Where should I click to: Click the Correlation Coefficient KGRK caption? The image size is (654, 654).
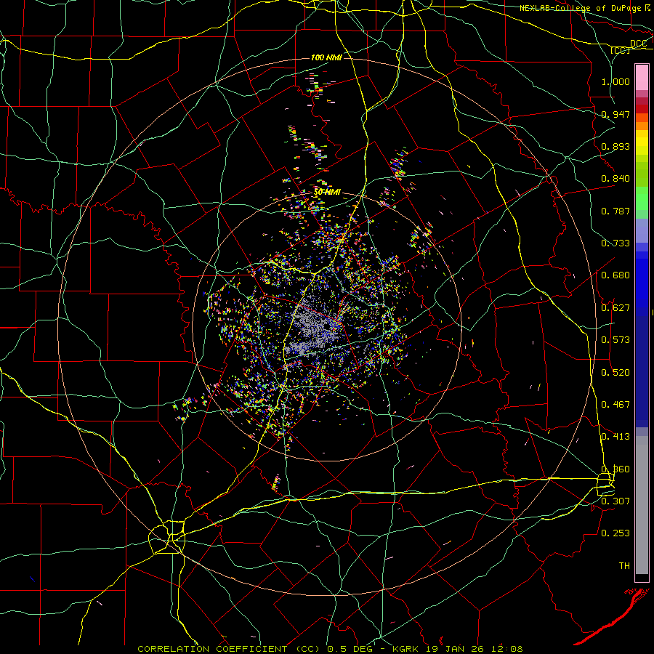[x=330, y=649]
